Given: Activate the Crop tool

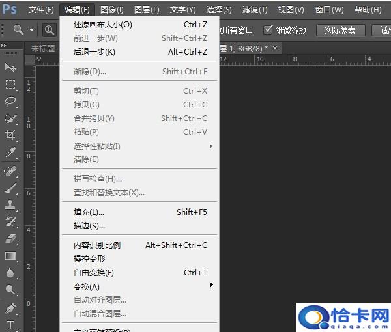Looking at the screenshot, I should 10,135.
